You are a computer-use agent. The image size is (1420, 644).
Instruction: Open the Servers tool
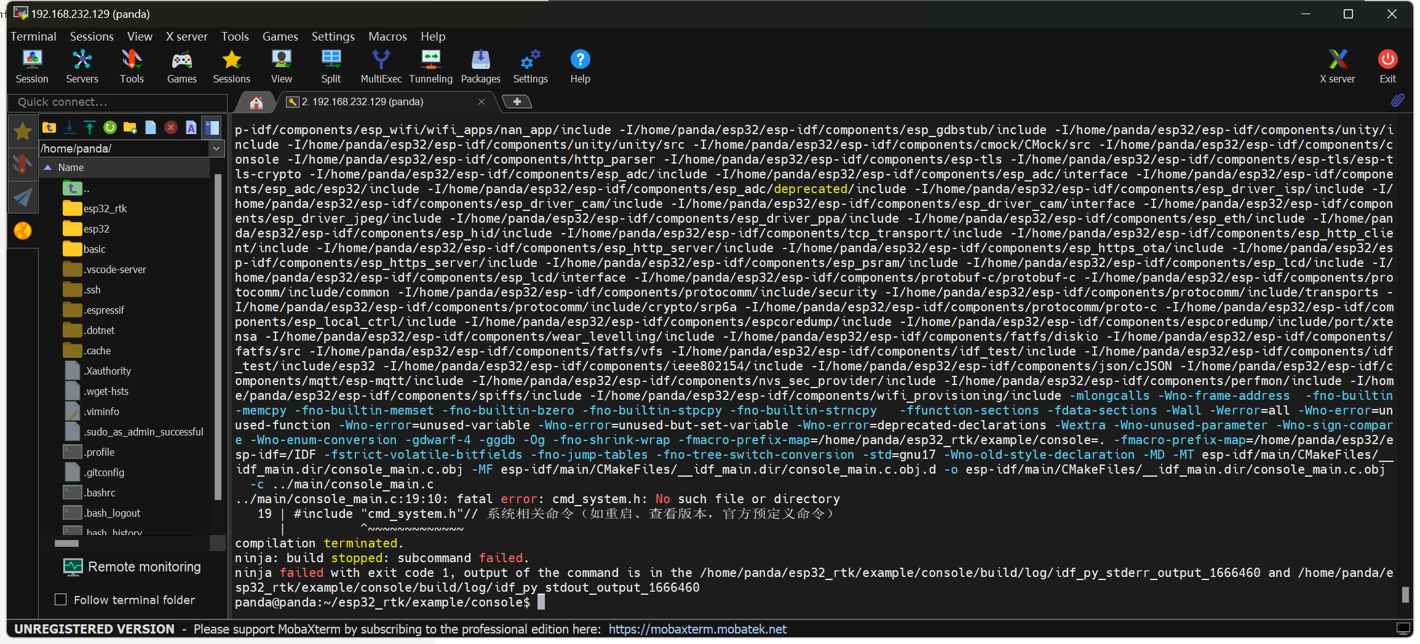point(82,66)
